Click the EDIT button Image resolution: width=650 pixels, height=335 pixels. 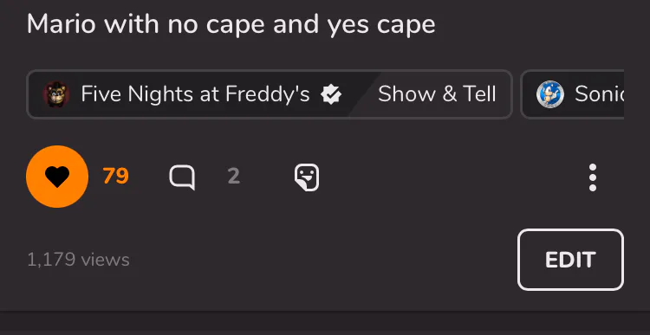(x=570, y=260)
